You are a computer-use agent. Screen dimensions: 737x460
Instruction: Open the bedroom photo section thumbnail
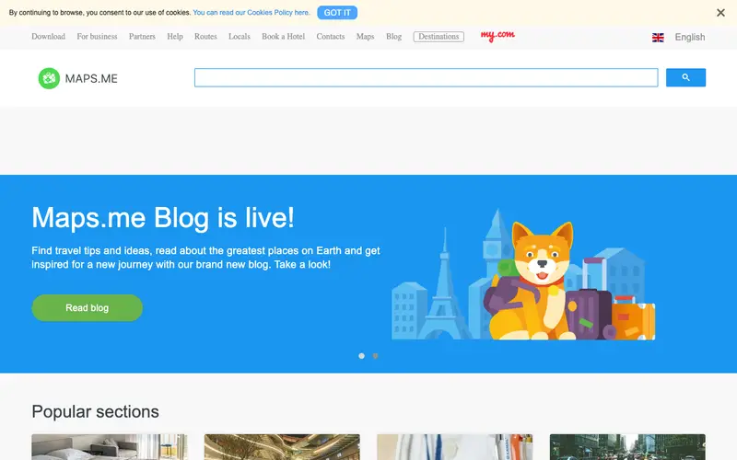click(x=110, y=447)
